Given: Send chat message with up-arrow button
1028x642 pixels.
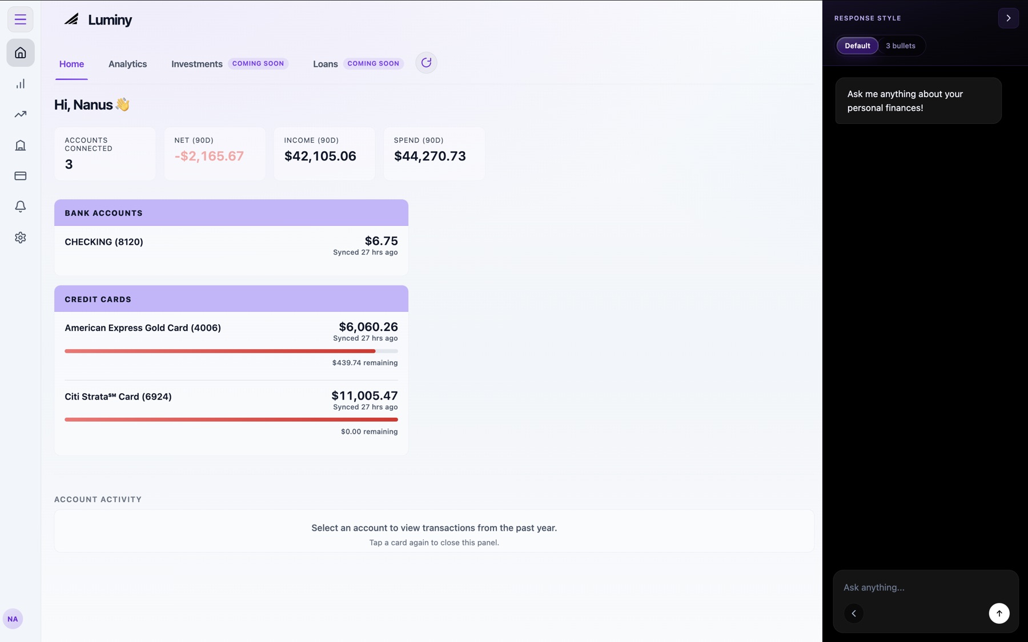Looking at the screenshot, I should click(x=999, y=613).
